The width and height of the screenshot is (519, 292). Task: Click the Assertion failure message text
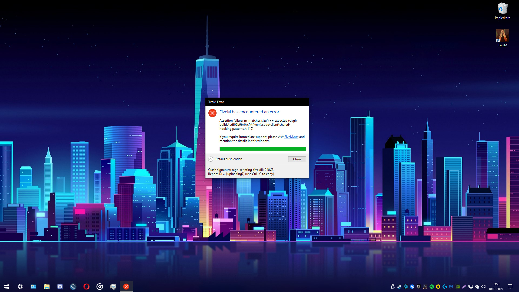[258, 125]
